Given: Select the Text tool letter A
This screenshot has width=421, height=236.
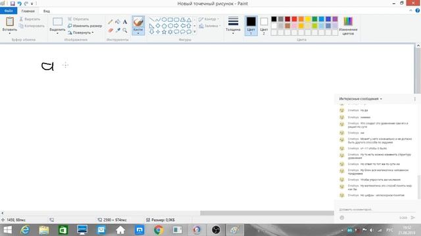Looking at the screenshot, I should pos(125,22).
